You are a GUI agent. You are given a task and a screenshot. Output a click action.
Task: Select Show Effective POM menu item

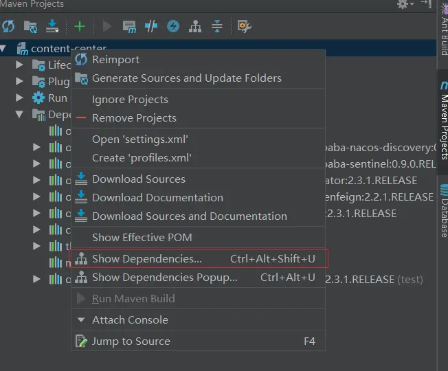tap(198, 238)
